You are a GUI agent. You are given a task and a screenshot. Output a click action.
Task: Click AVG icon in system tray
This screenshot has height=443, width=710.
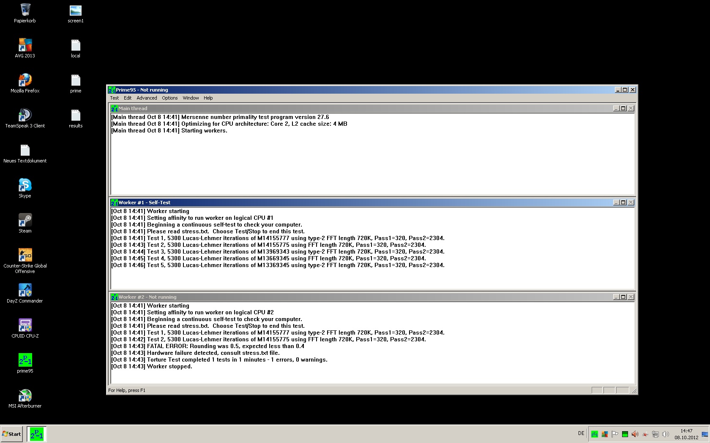605,434
